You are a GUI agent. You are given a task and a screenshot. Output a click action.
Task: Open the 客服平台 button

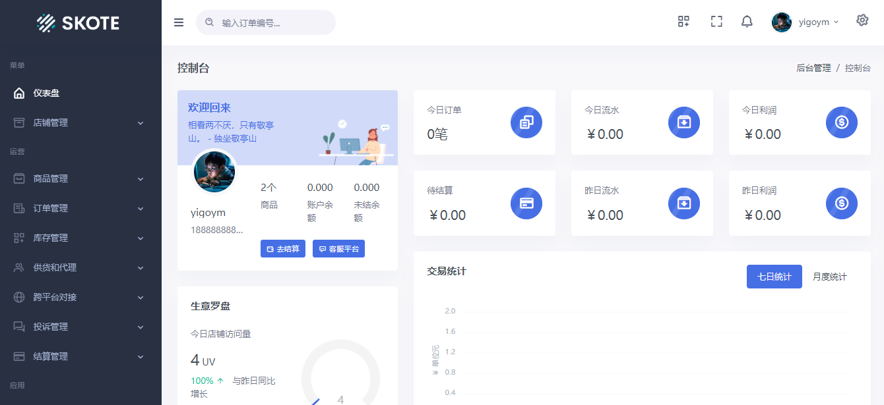[x=338, y=248]
